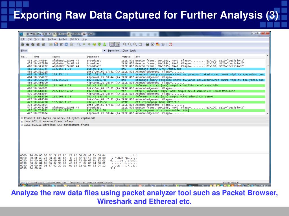This screenshot has height=216, width=289.
Task: Sort packets by the Source column
Action: (x=68, y=57)
